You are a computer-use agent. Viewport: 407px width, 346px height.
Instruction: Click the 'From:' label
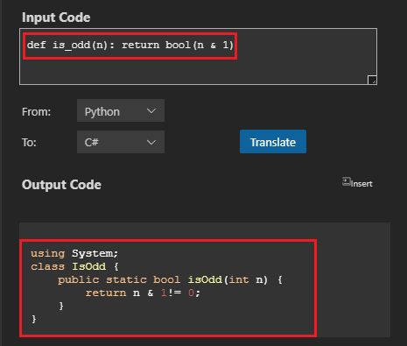pyautogui.click(x=36, y=112)
